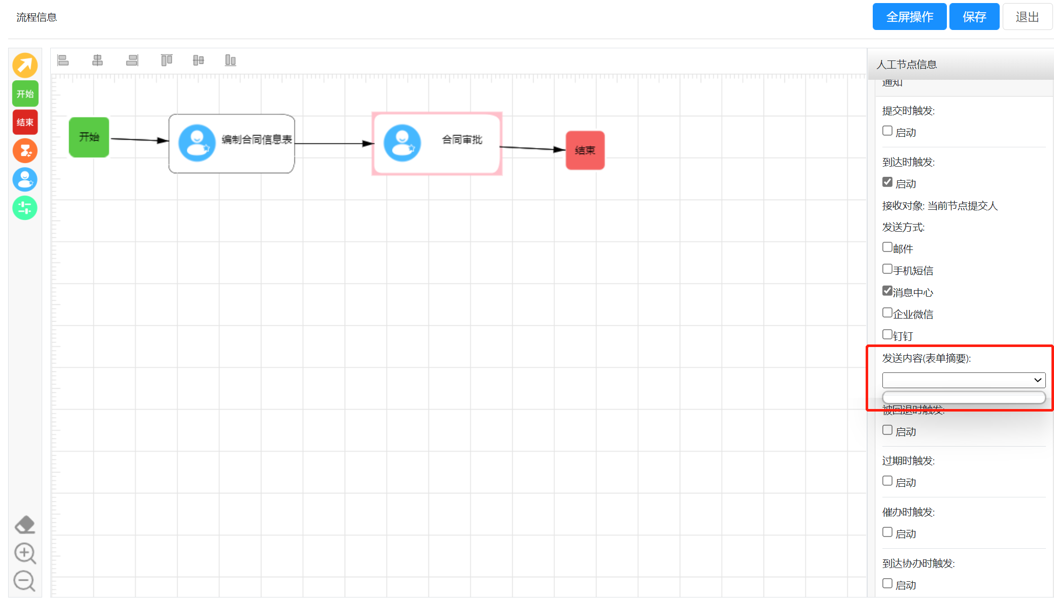Align selected nodes to the bottom
The image size is (1054, 598).
(x=230, y=60)
